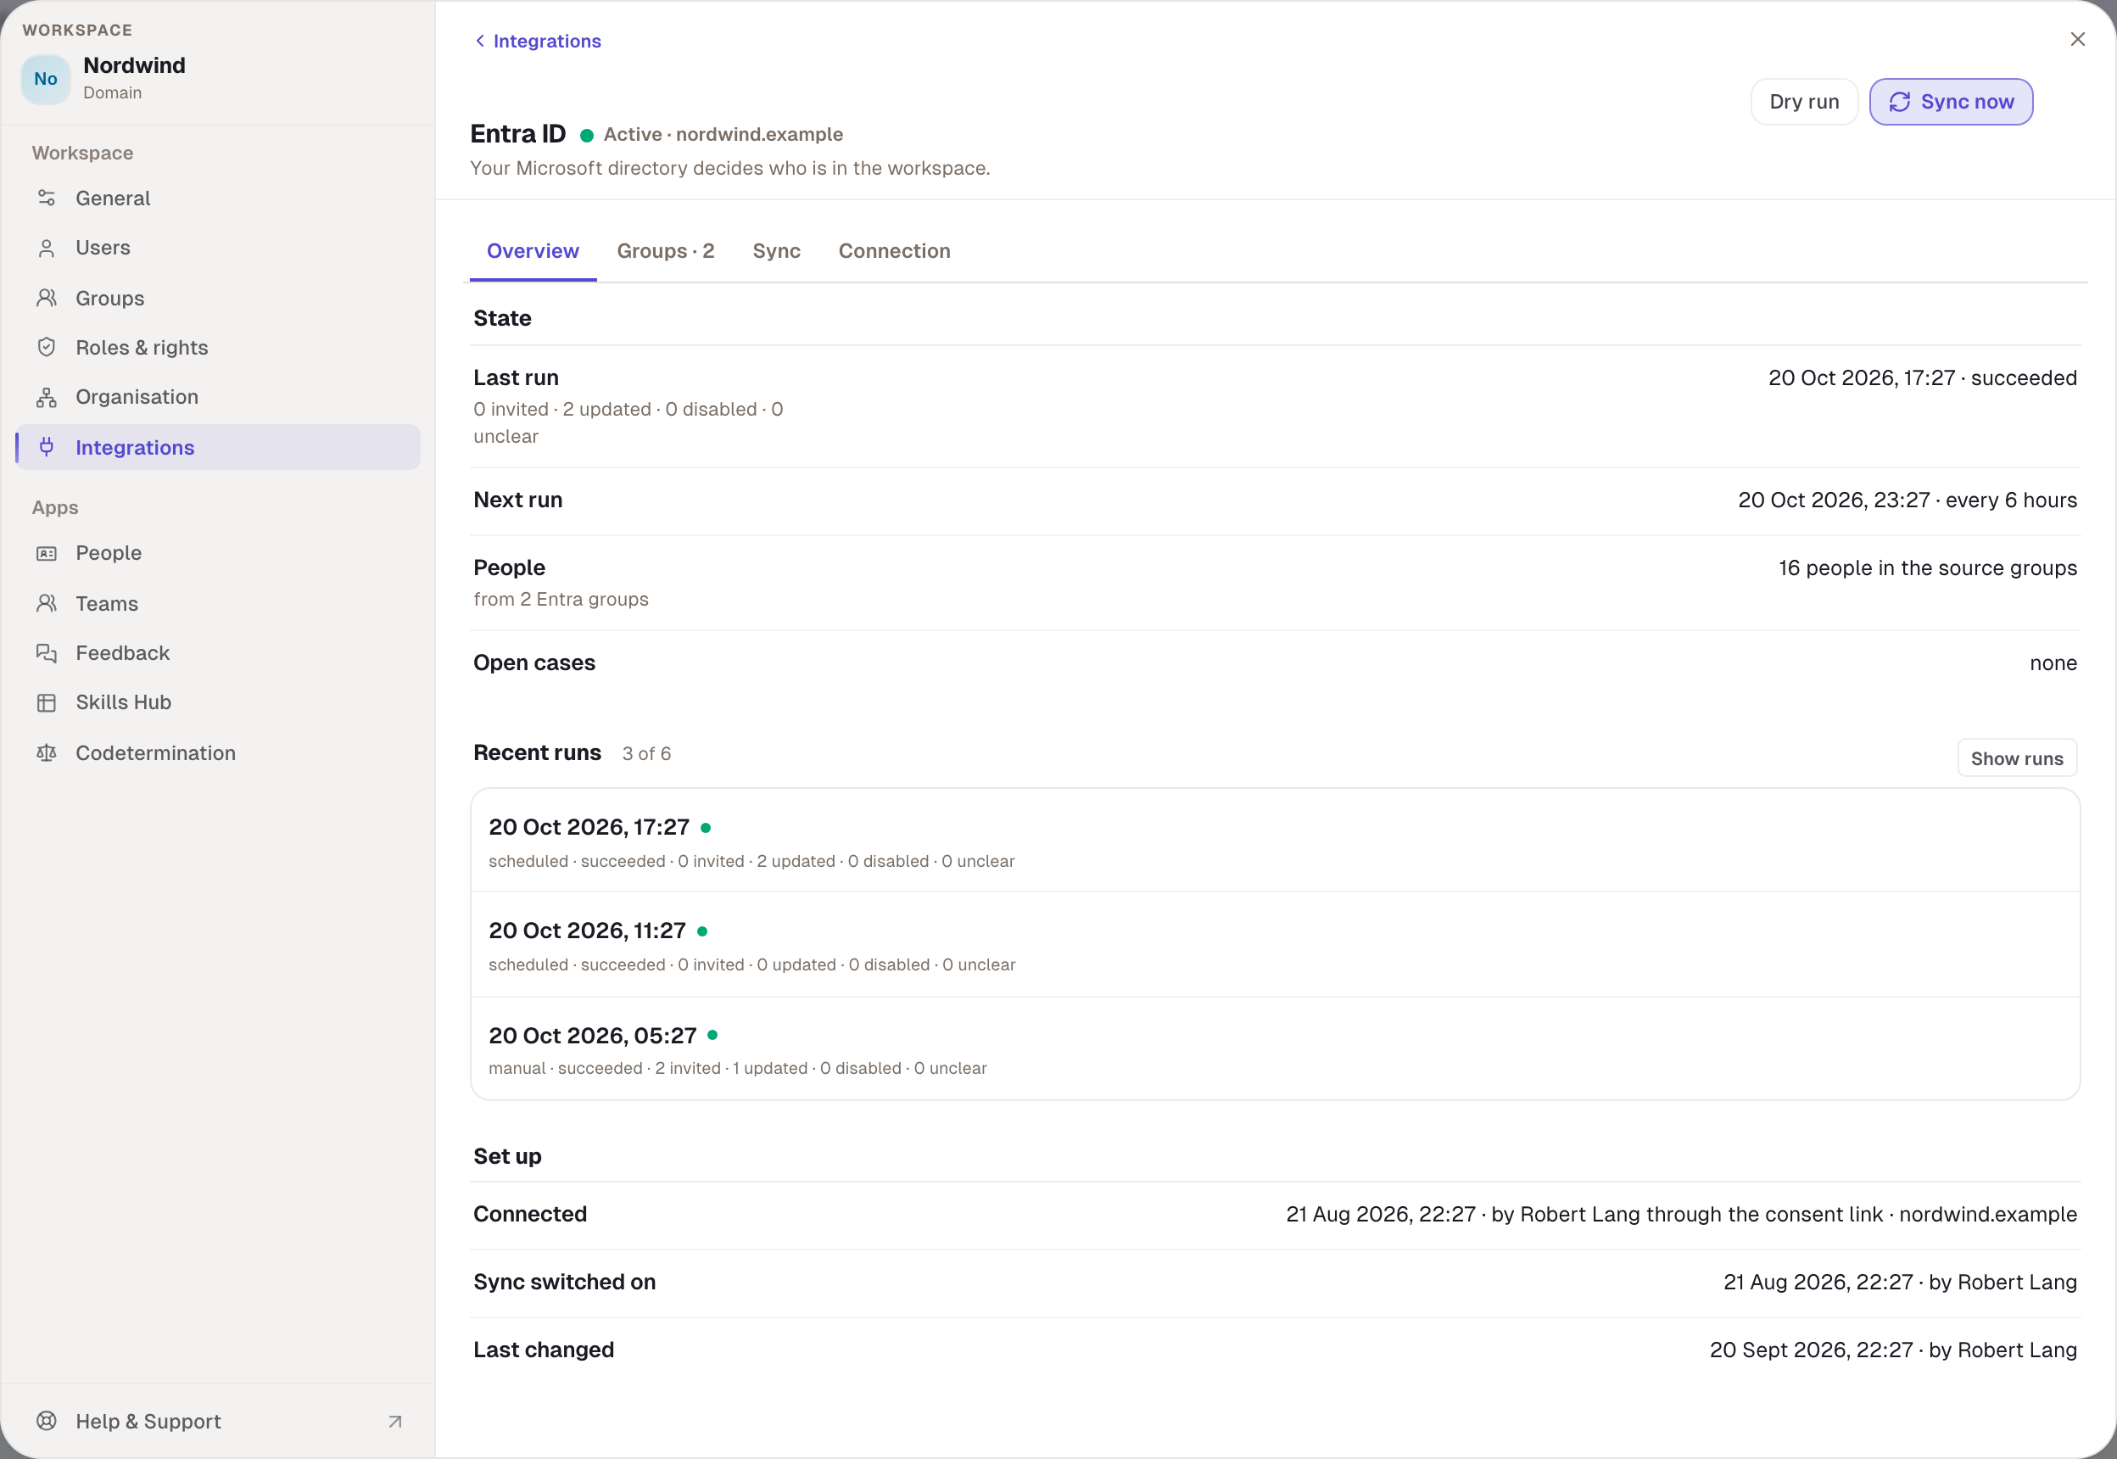Click the People ID card icon

coord(47,553)
